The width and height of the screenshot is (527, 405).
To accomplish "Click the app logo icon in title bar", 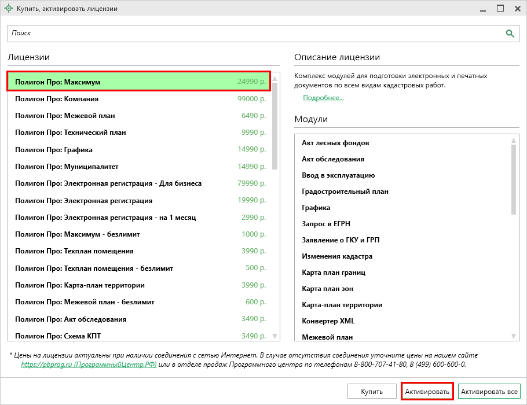I will [x=9, y=9].
